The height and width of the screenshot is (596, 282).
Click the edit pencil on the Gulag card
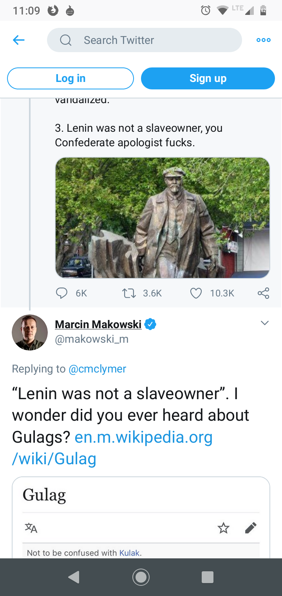pyautogui.click(x=251, y=528)
